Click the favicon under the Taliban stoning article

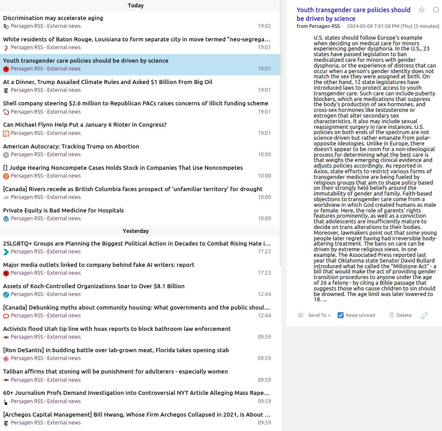coord(6,380)
